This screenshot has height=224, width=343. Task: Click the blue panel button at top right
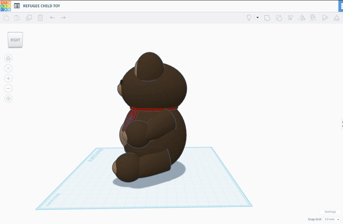click(x=341, y=6)
